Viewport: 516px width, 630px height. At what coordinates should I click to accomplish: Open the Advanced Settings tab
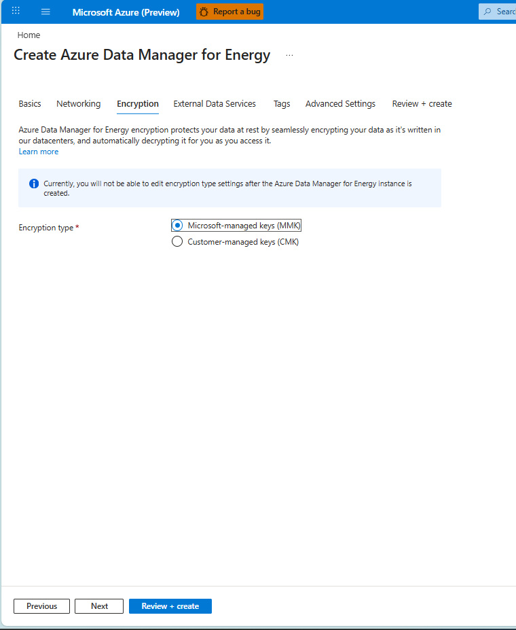[x=340, y=104]
